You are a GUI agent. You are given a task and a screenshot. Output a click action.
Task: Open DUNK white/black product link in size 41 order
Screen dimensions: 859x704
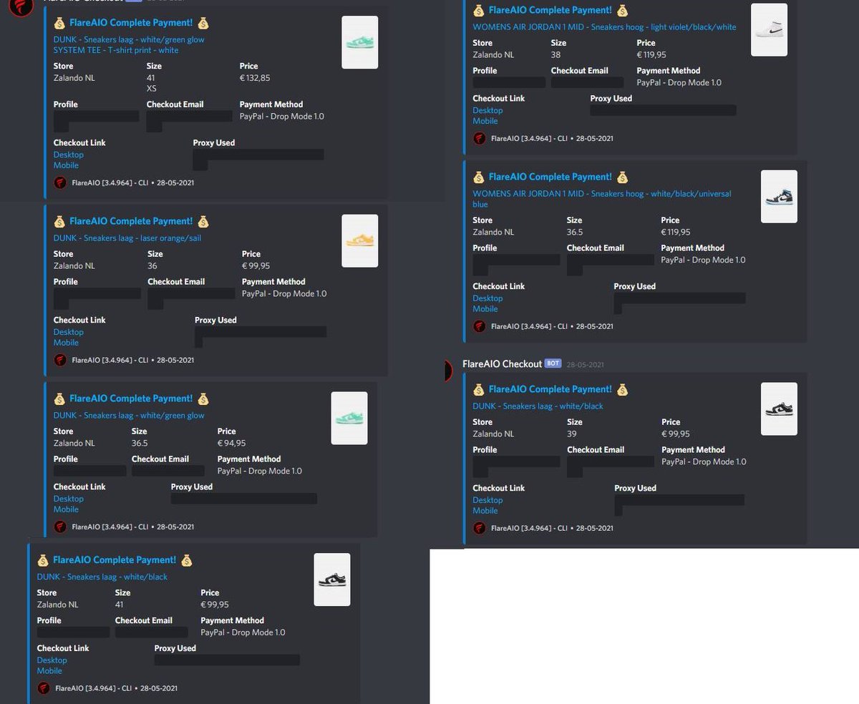[x=102, y=577]
